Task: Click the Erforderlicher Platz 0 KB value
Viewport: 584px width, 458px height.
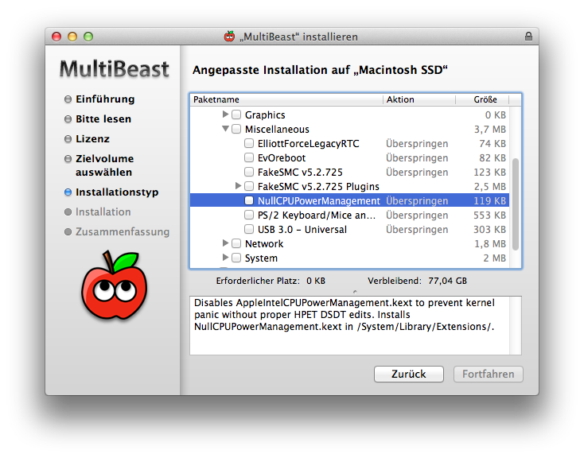Action: point(316,281)
